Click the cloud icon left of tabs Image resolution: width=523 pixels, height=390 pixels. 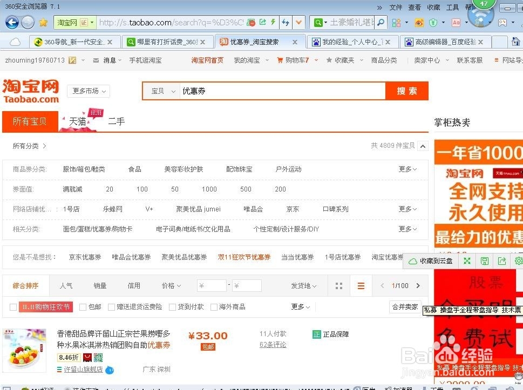[x=15, y=42]
